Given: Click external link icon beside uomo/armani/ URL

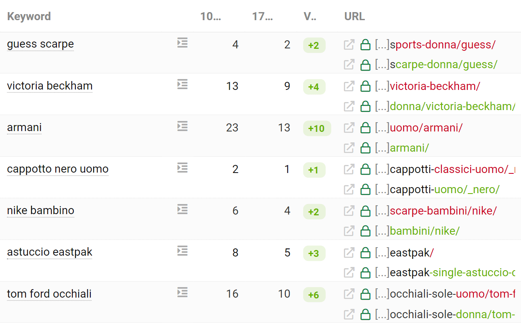Looking at the screenshot, I should (x=349, y=127).
